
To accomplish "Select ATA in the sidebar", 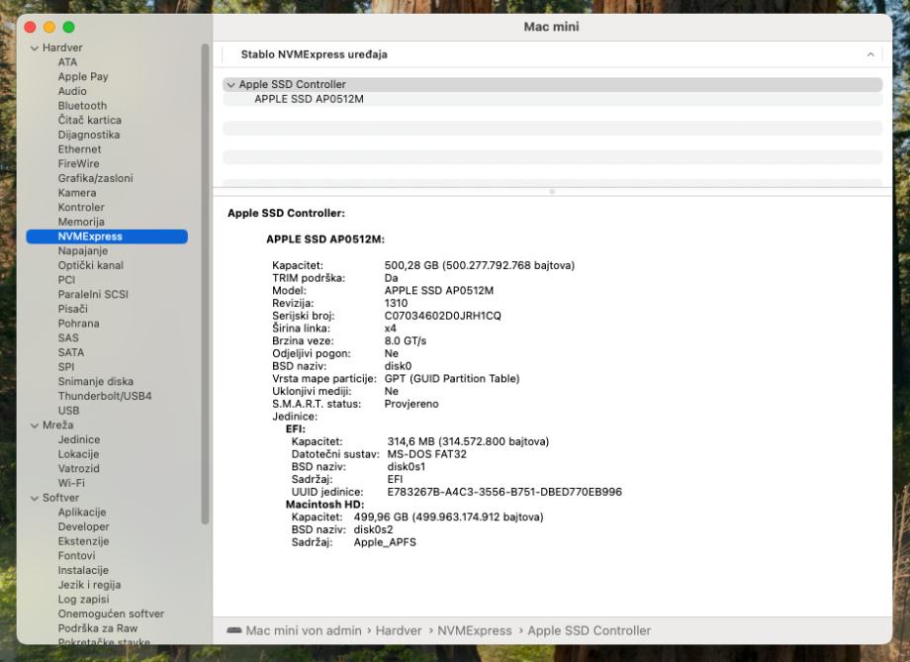I will click(x=67, y=62).
